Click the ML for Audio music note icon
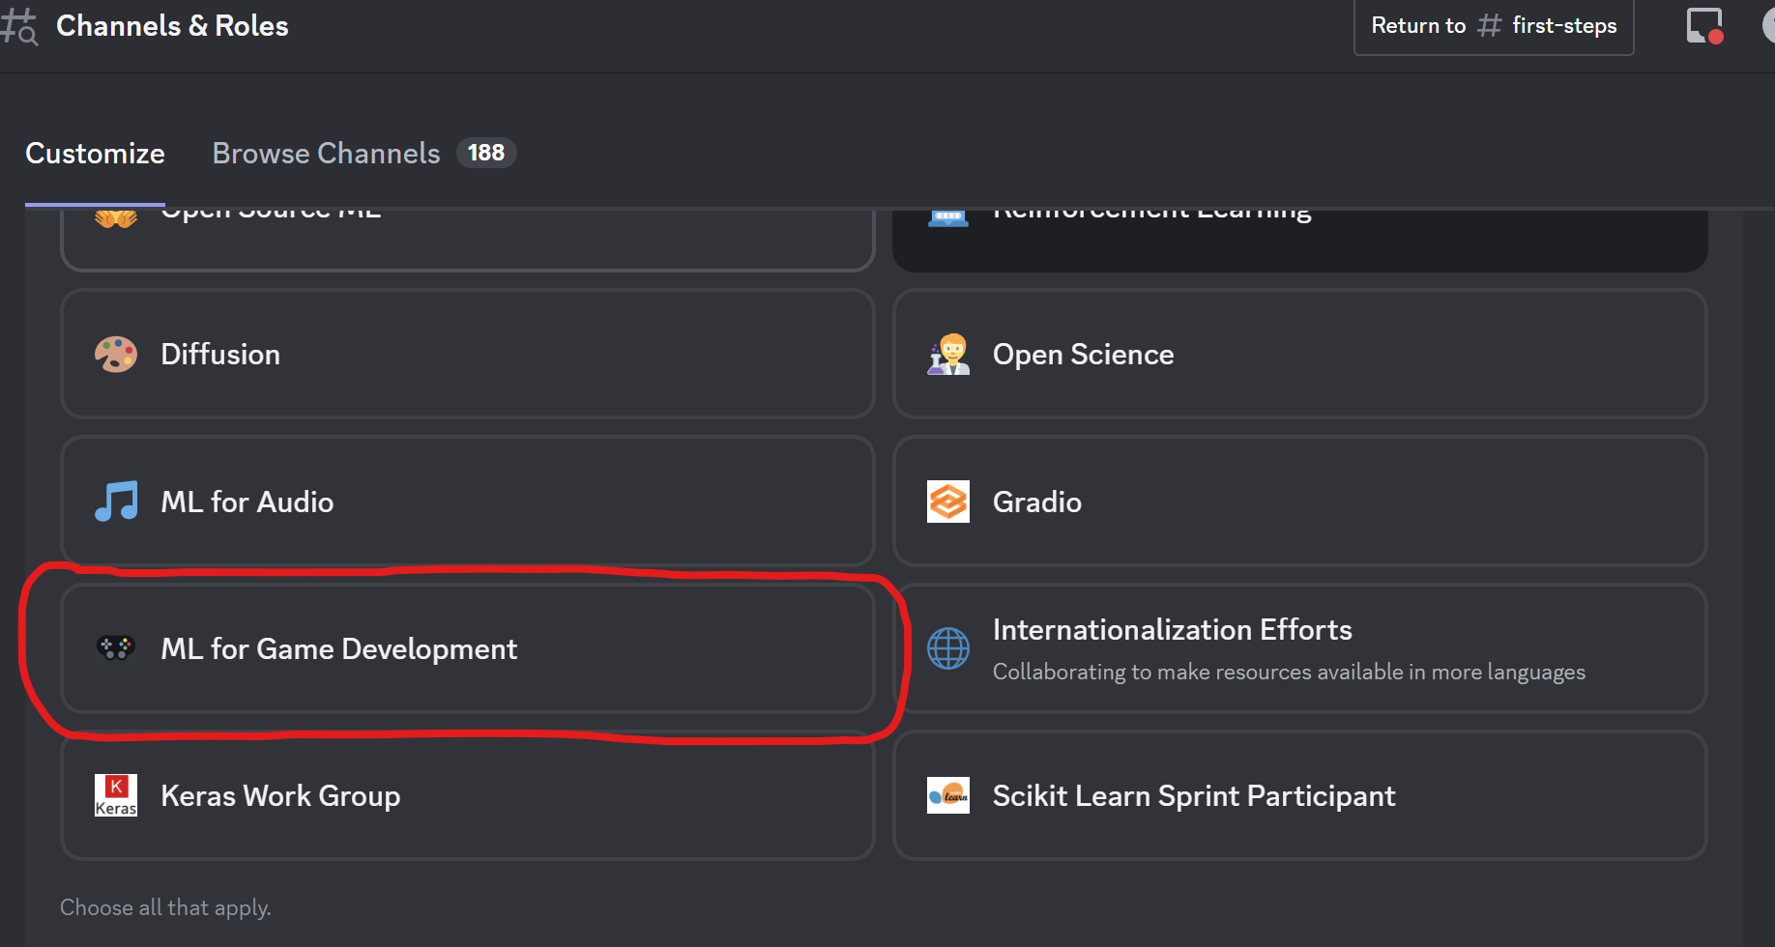Viewport: 1775px width, 947px height. pyautogui.click(x=116, y=502)
